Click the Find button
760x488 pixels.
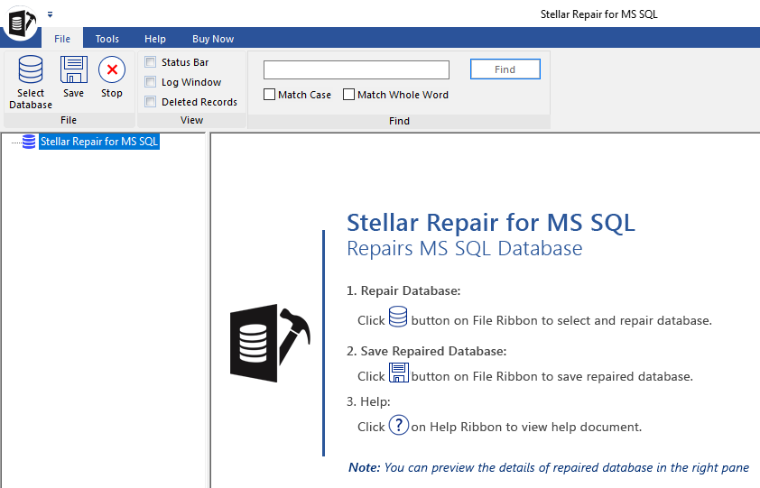[505, 69]
